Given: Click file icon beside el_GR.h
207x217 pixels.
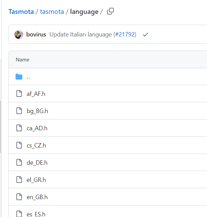Looking at the screenshot, I should point(19,180).
